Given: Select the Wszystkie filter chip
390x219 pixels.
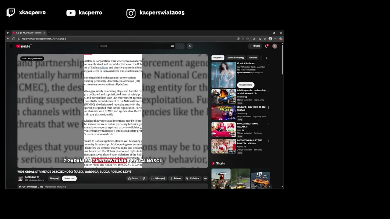Looking at the screenshot, I should (x=218, y=58).
